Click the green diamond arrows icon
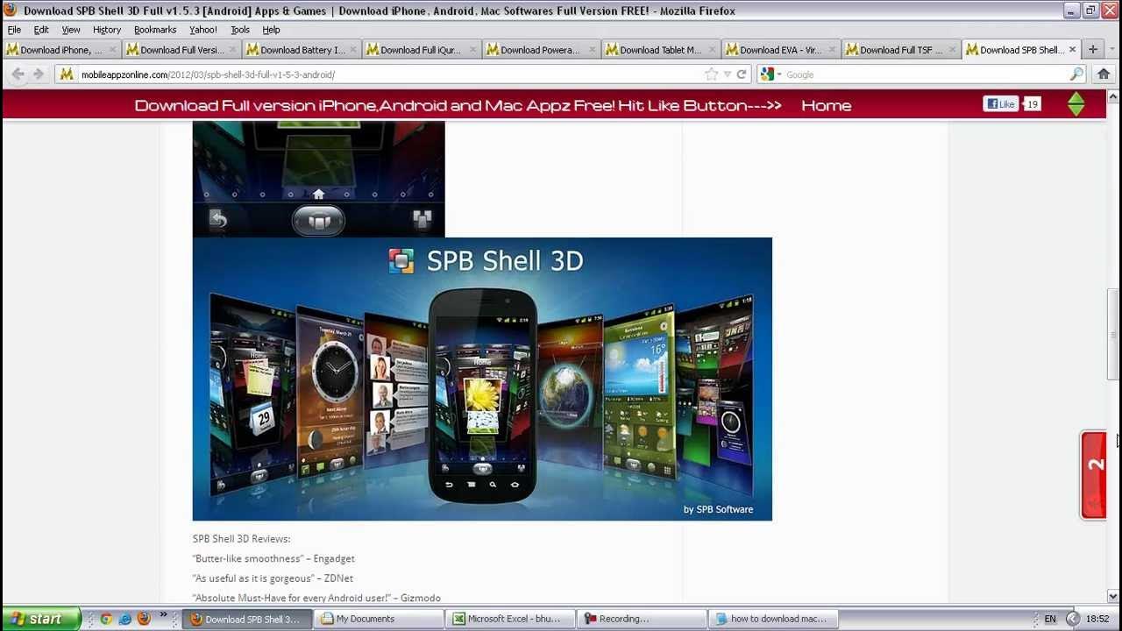This screenshot has height=631, width=1122. tap(1076, 104)
